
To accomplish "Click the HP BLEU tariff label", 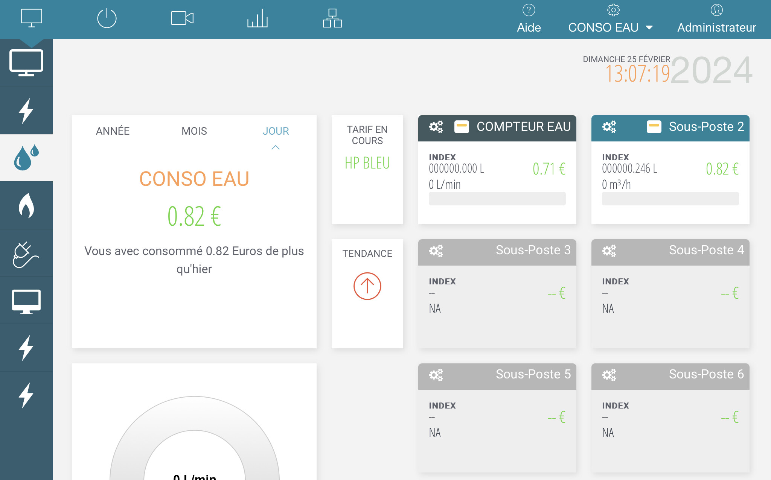I will [367, 163].
